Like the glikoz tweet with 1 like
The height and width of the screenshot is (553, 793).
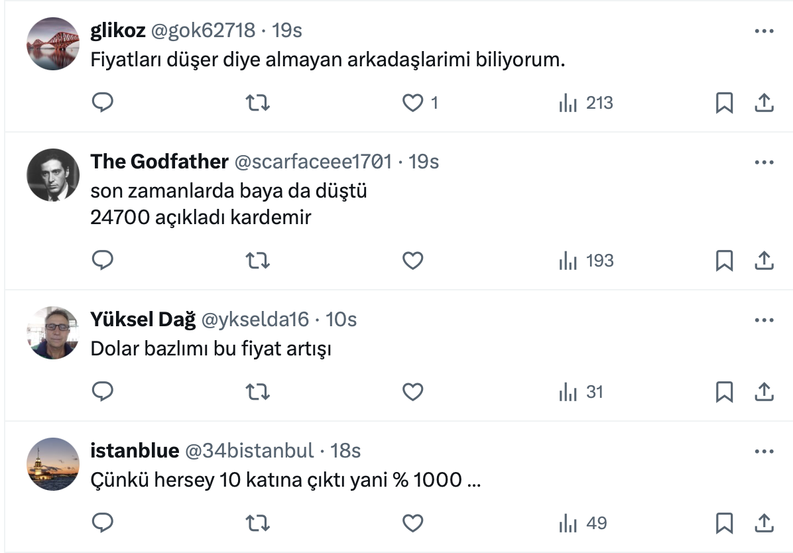[413, 103]
